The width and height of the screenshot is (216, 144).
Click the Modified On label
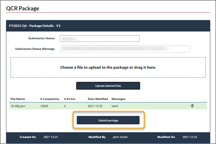[x=166, y=137]
